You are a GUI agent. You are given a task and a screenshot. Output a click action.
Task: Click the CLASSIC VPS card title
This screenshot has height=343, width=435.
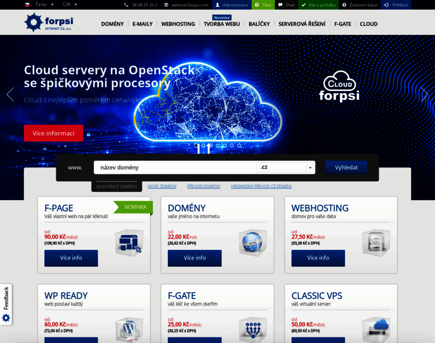[x=317, y=296]
